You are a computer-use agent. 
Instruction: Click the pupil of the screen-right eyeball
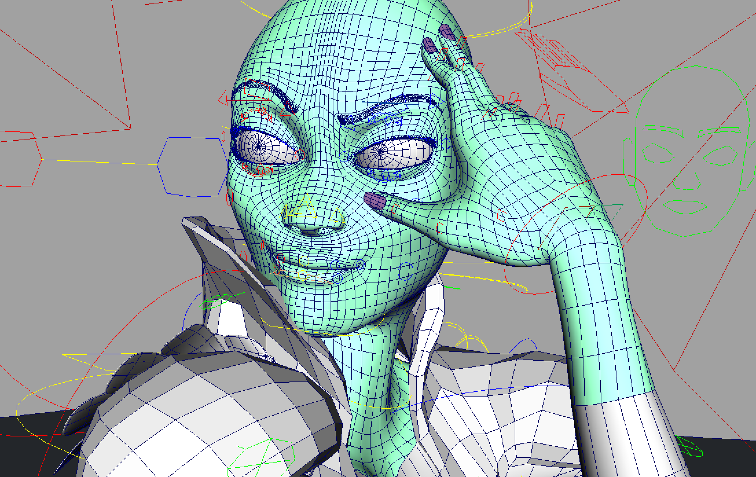pyautogui.click(x=380, y=152)
